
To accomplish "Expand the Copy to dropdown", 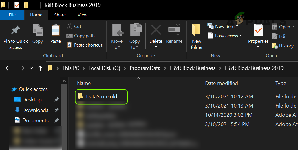I will pyautogui.click(x=134, y=47).
